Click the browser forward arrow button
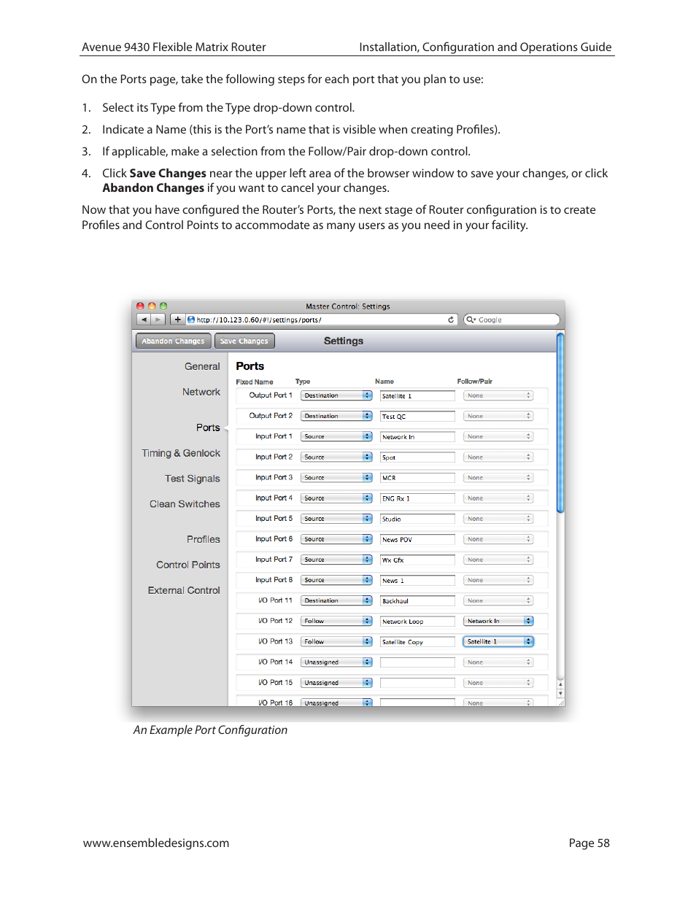Image resolution: width=696 pixels, height=901 pixels. [158, 320]
